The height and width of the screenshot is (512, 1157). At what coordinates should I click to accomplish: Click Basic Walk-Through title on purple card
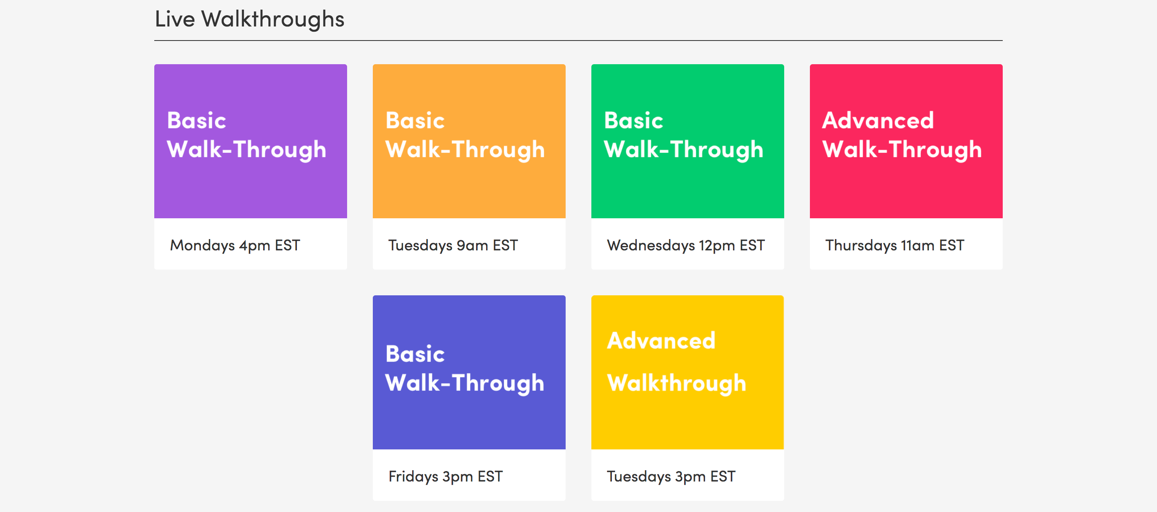[x=247, y=136]
